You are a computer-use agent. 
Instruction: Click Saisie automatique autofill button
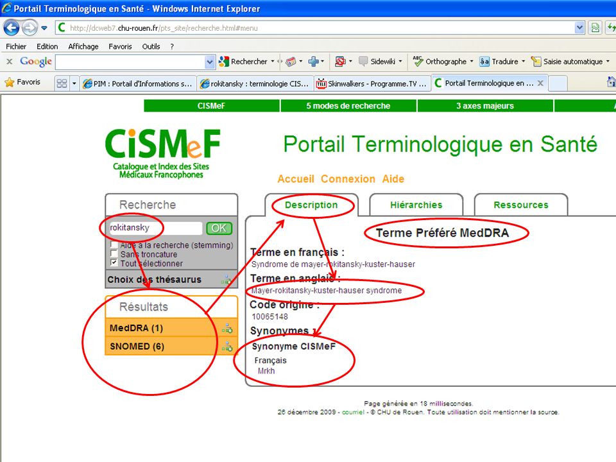click(x=567, y=62)
